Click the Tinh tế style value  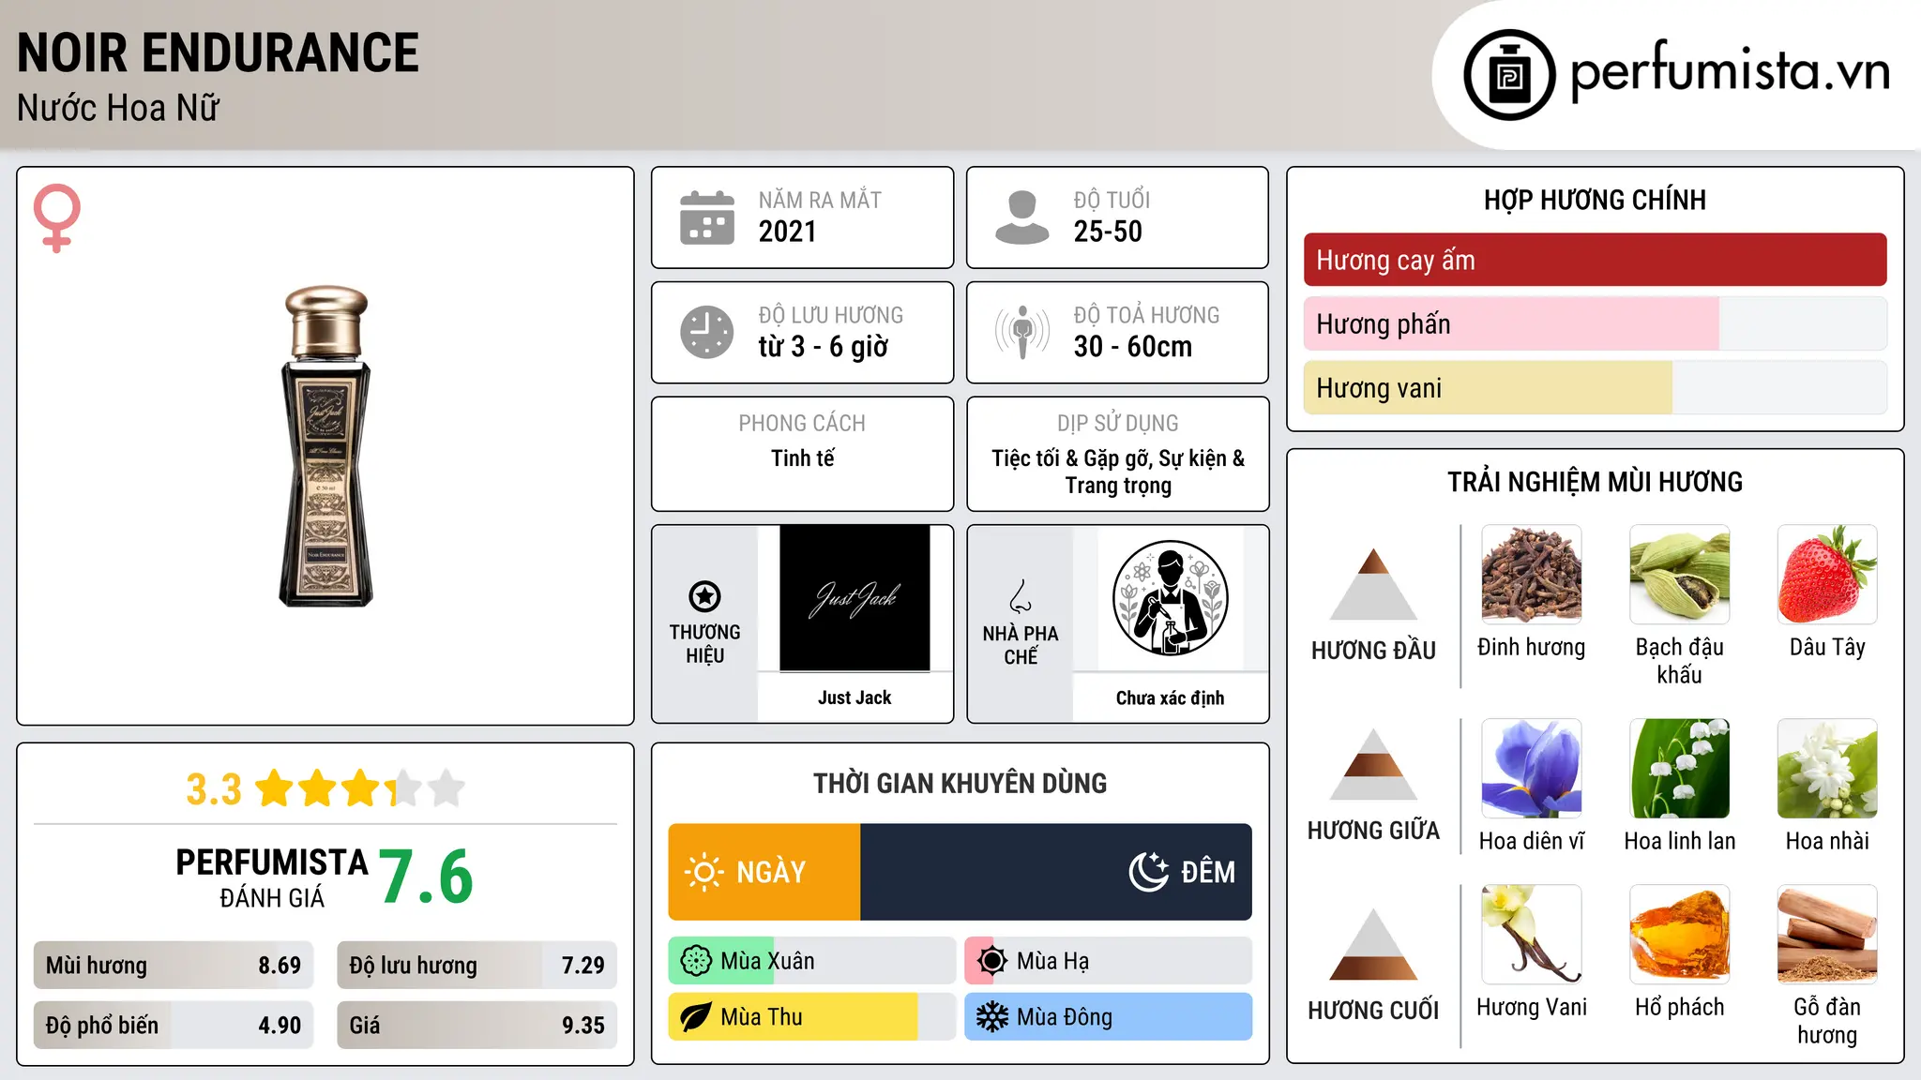point(802,458)
